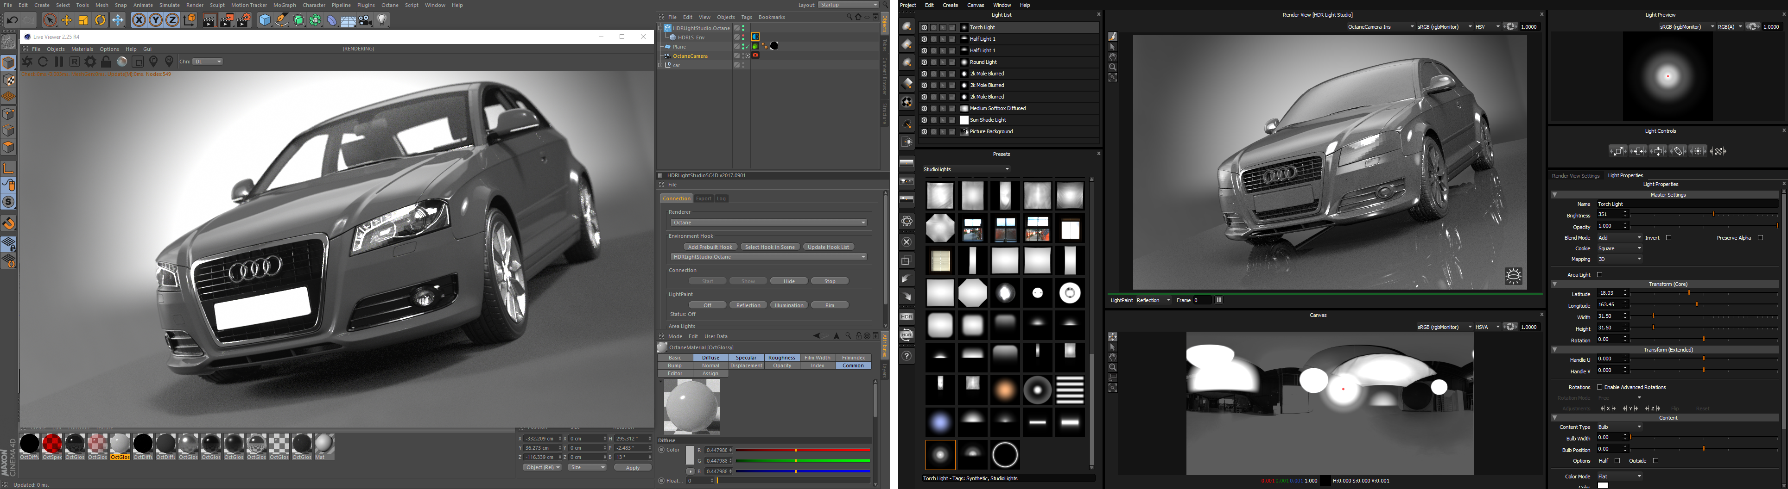Image resolution: width=1788 pixels, height=489 pixels.
Task: Switch to the Specular material tab
Action: click(x=746, y=358)
